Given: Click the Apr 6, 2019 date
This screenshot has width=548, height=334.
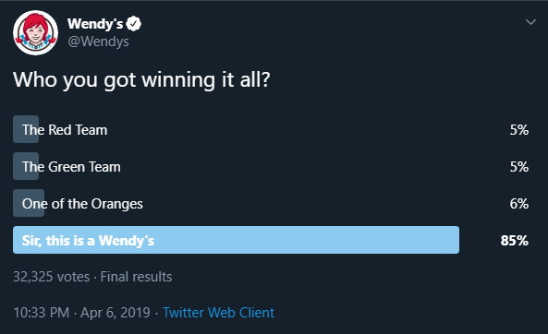Looking at the screenshot, I should [116, 313].
